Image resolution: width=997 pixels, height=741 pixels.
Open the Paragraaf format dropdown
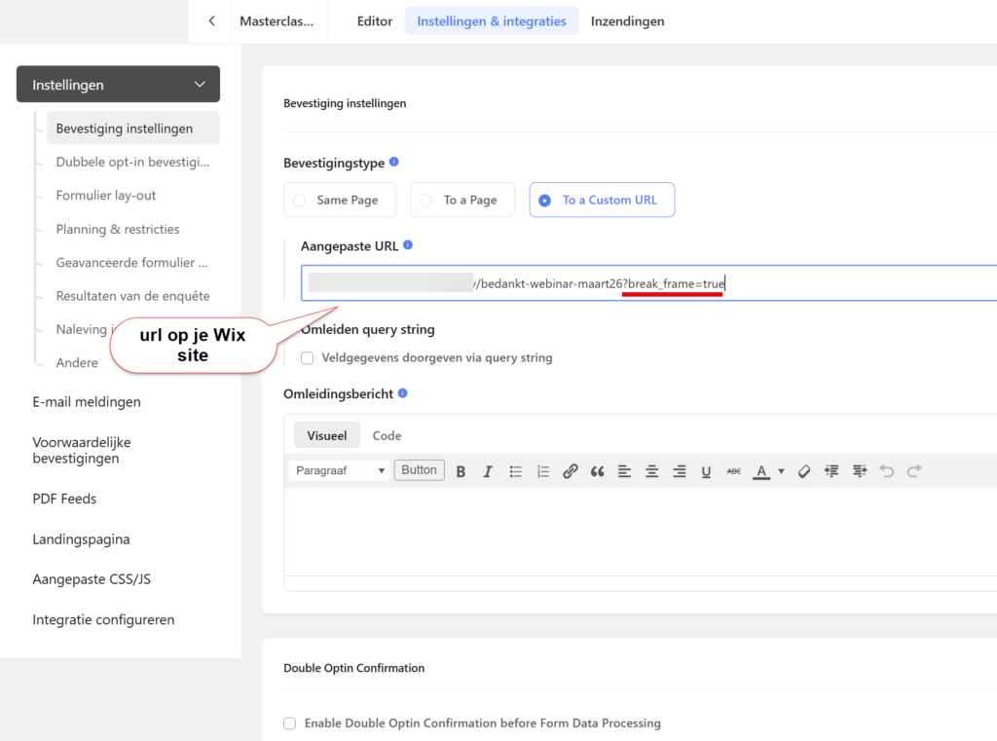(339, 471)
